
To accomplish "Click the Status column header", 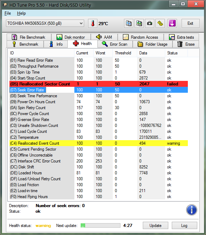I will (x=176, y=53).
